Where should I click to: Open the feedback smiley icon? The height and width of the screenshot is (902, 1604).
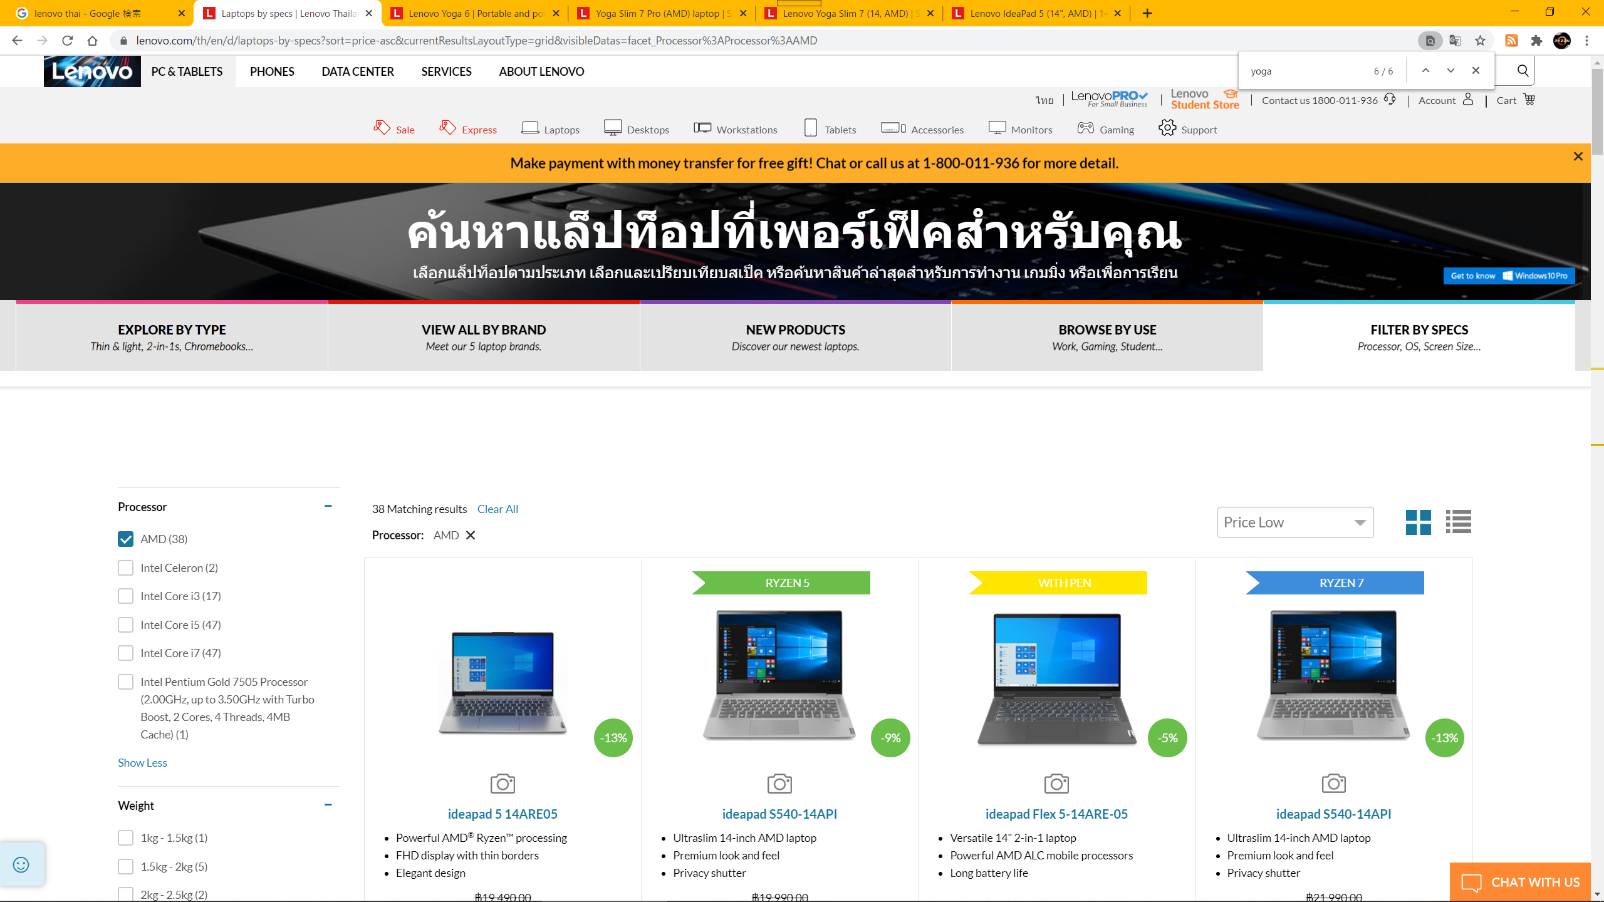[x=21, y=865]
